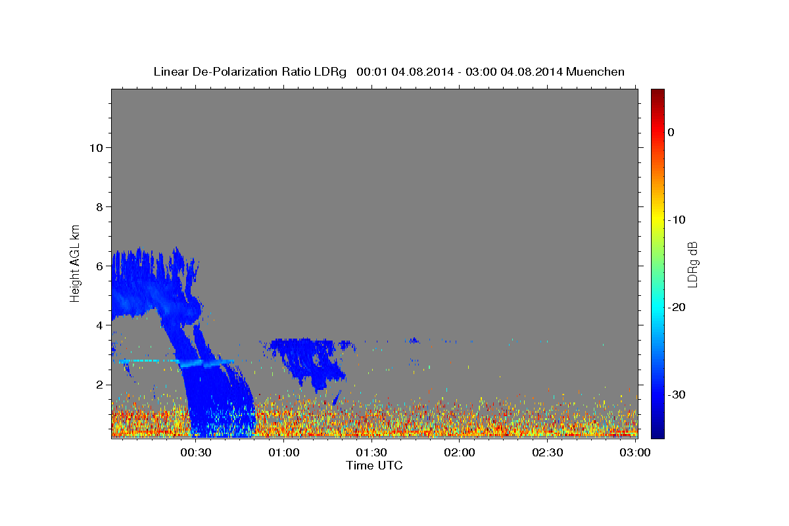Click the colorbar value -20
The height and width of the screenshot is (526, 789).
click(677, 307)
